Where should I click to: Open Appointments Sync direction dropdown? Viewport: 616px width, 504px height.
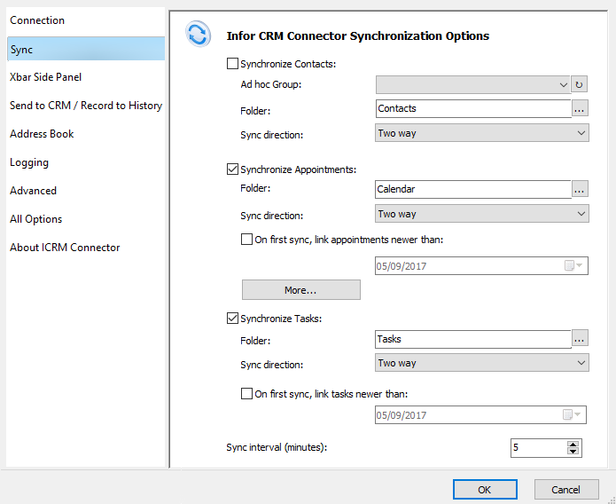pos(482,214)
